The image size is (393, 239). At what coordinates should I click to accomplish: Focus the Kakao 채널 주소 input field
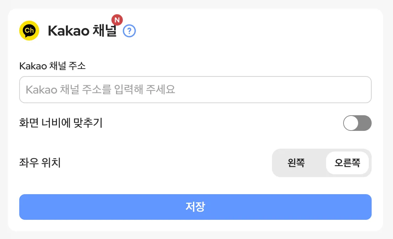pyautogui.click(x=195, y=90)
